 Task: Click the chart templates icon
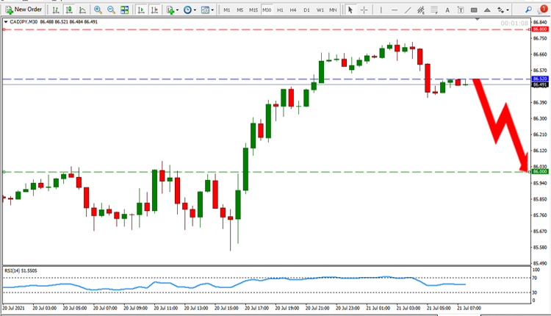point(205,10)
